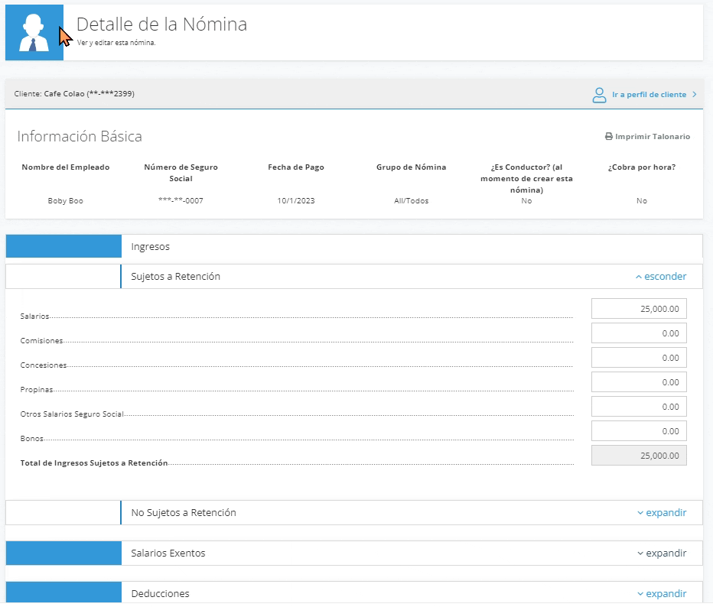Collapse Sujetos a Retención with esconder
Viewport: 713px width, 607px height.
(661, 276)
